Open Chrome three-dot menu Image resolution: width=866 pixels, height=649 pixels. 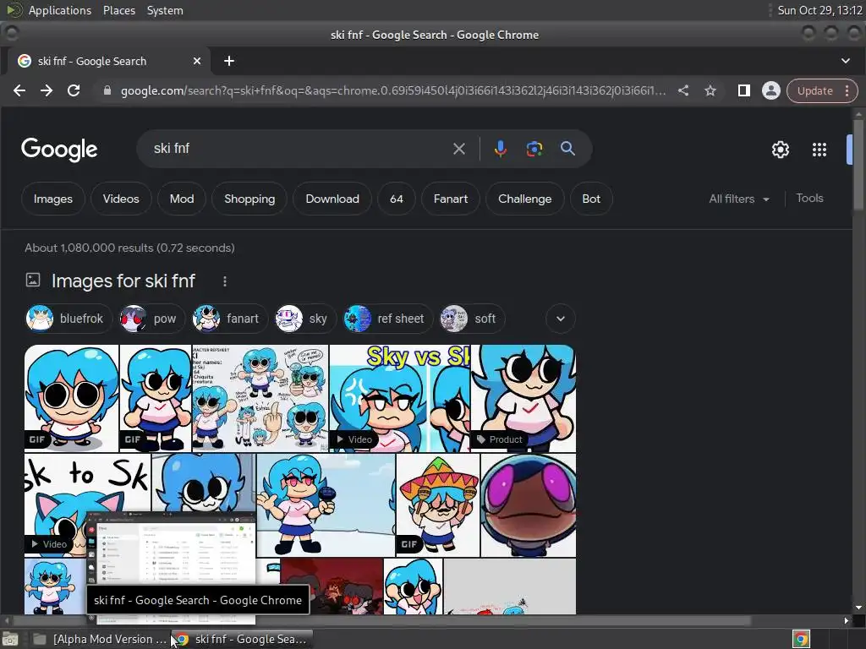847,91
